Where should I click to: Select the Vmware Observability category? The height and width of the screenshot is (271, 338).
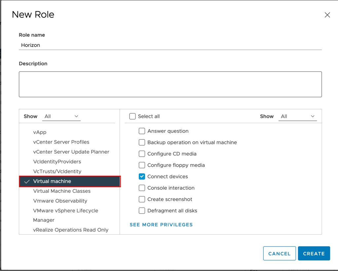click(60, 201)
